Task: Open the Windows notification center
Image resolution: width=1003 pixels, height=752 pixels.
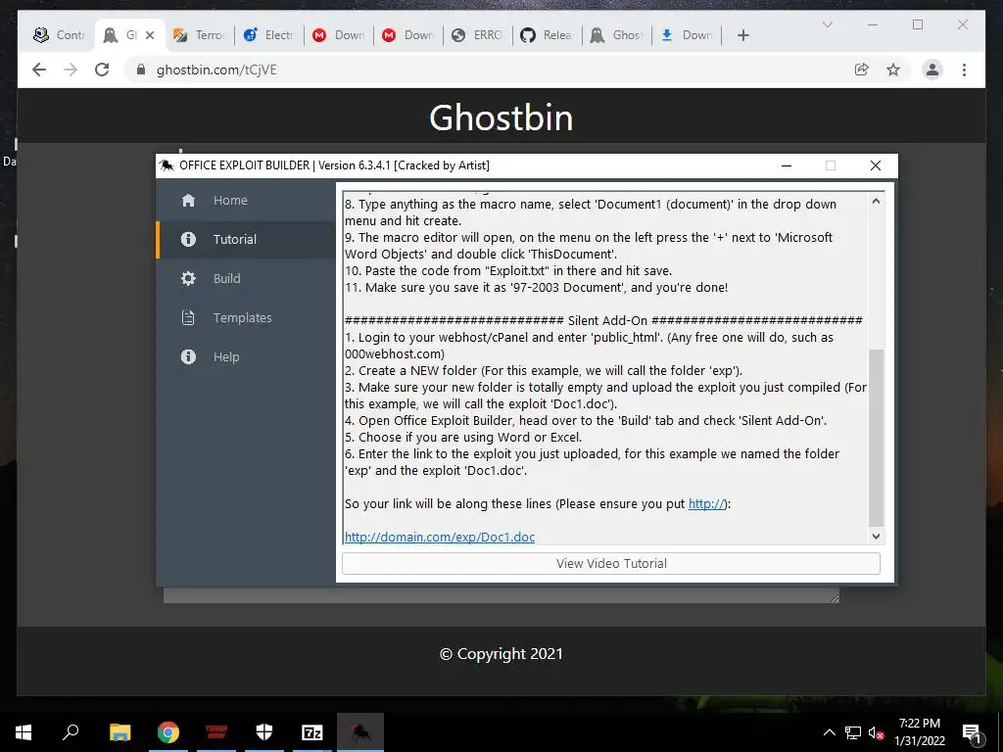Action: pyautogui.click(x=972, y=732)
